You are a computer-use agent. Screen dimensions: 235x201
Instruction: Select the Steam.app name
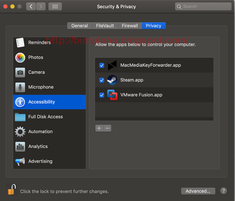[x=132, y=80]
